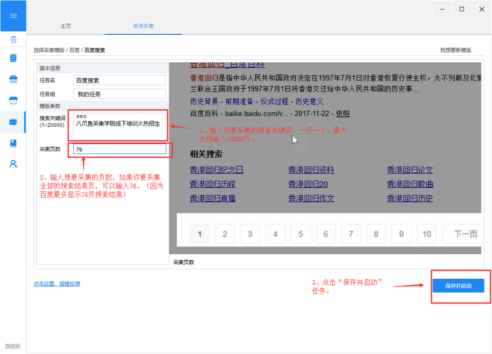Click the 保存并启动 button
Viewport: 492px width, 354px height.
(458, 286)
